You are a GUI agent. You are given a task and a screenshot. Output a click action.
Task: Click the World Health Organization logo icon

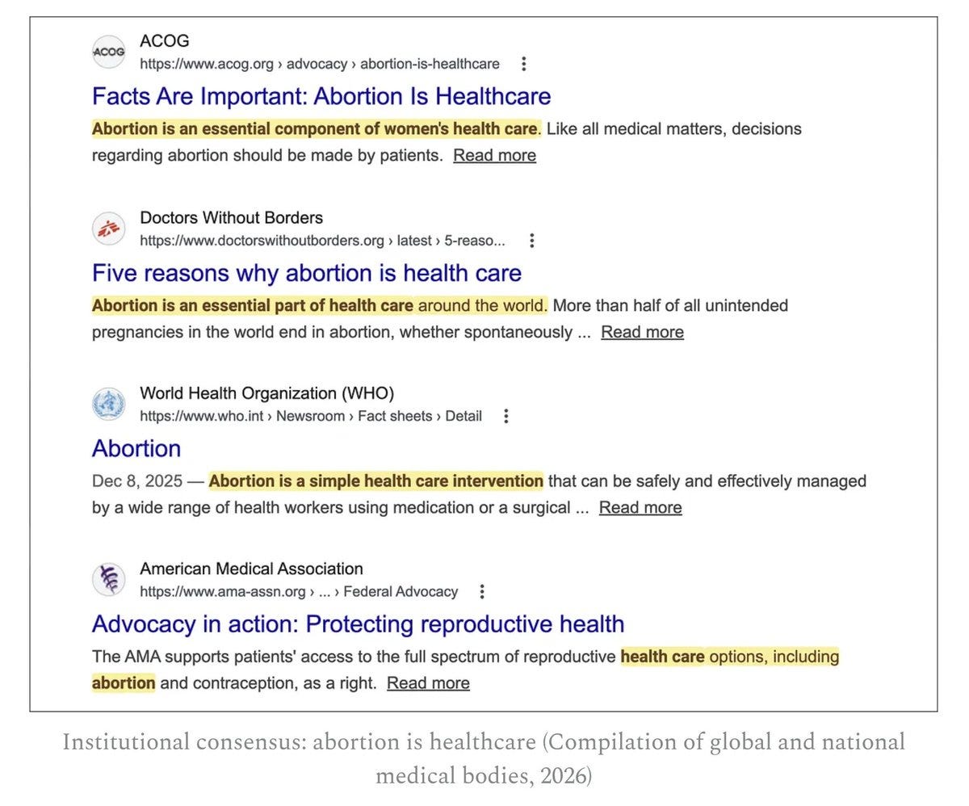click(x=109, y=404)
